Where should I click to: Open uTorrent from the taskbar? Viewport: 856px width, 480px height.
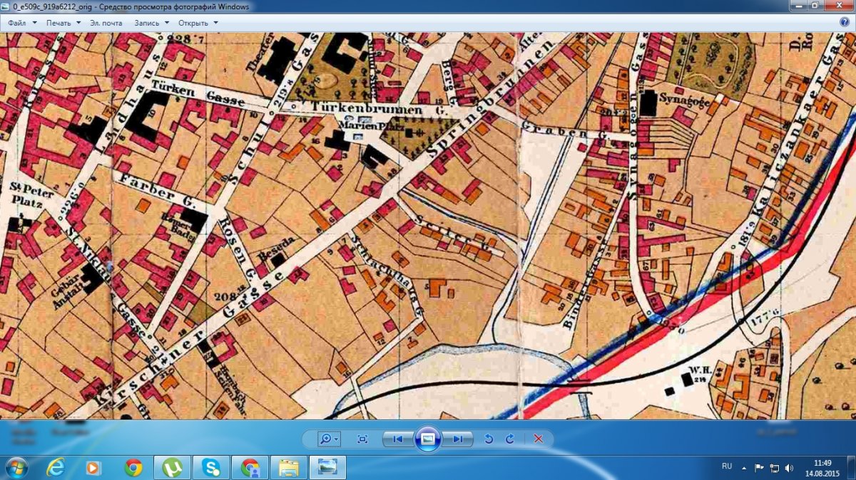[x=172, y=467]
